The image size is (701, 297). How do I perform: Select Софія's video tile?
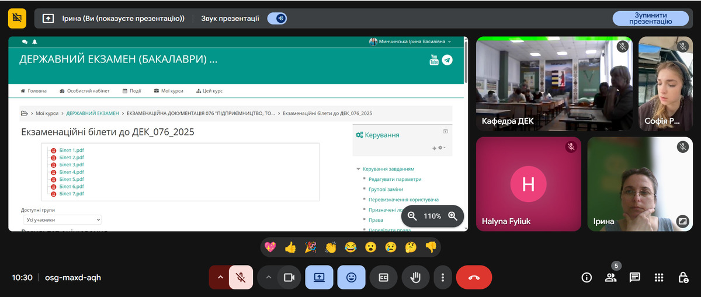[665, 84]
